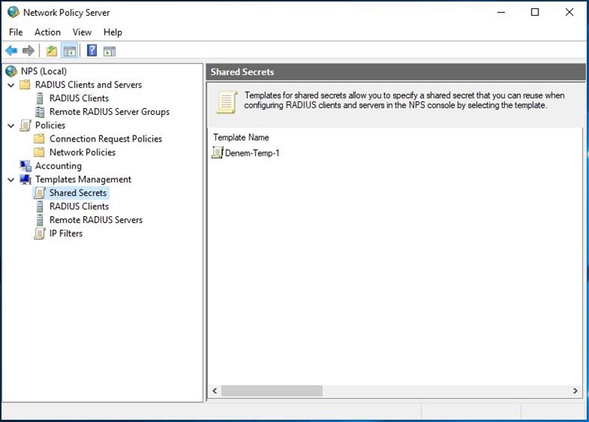The image size is (589, 422).
Task: Click the Denem-Temp-1 template icon
Action: [218, 153]
